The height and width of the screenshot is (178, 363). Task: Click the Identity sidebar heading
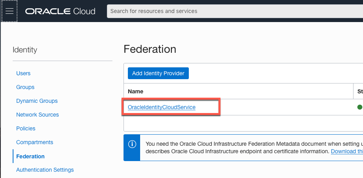pyautogui.click(x=25, y=50)
